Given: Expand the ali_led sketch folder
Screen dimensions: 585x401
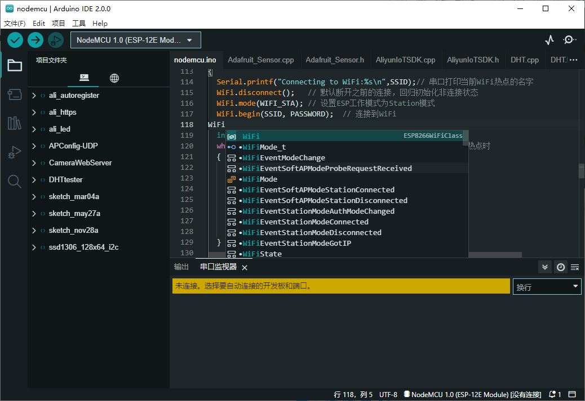Looking at the screenshot, I should [34, 129].
